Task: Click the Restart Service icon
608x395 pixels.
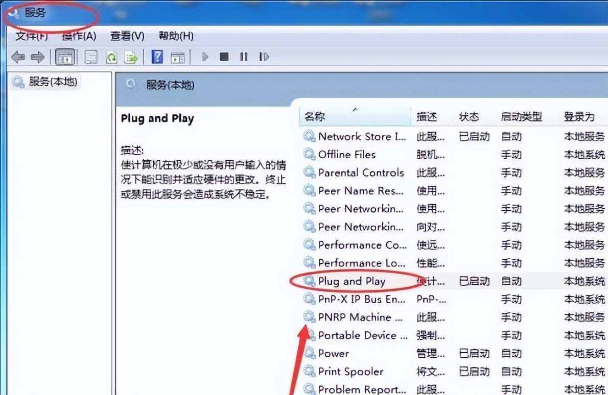Action: (x=264, y=57)
